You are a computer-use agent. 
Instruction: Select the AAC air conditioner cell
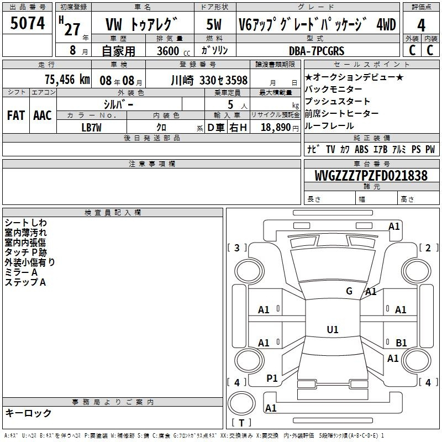coord(43,115)
